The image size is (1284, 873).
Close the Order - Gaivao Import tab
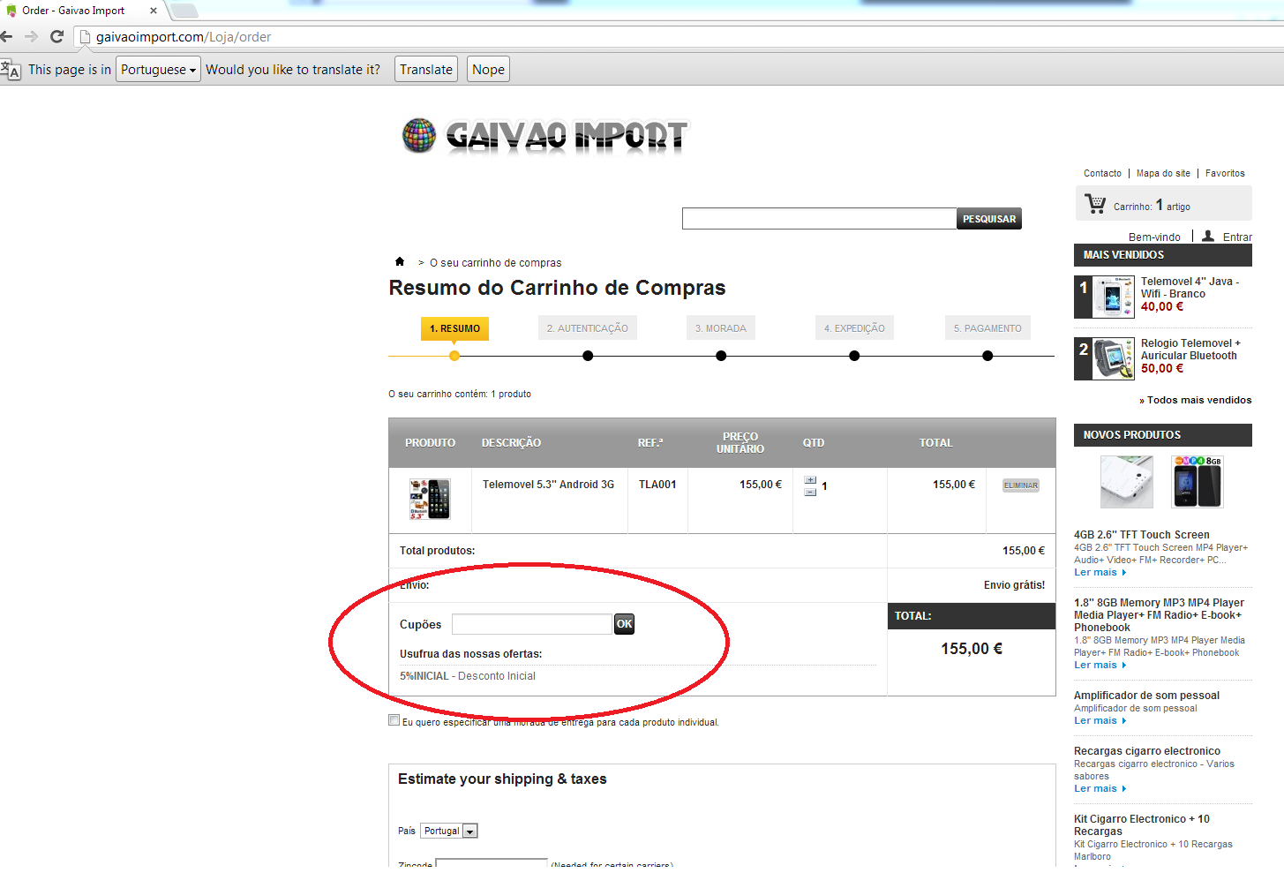[153, 11]
